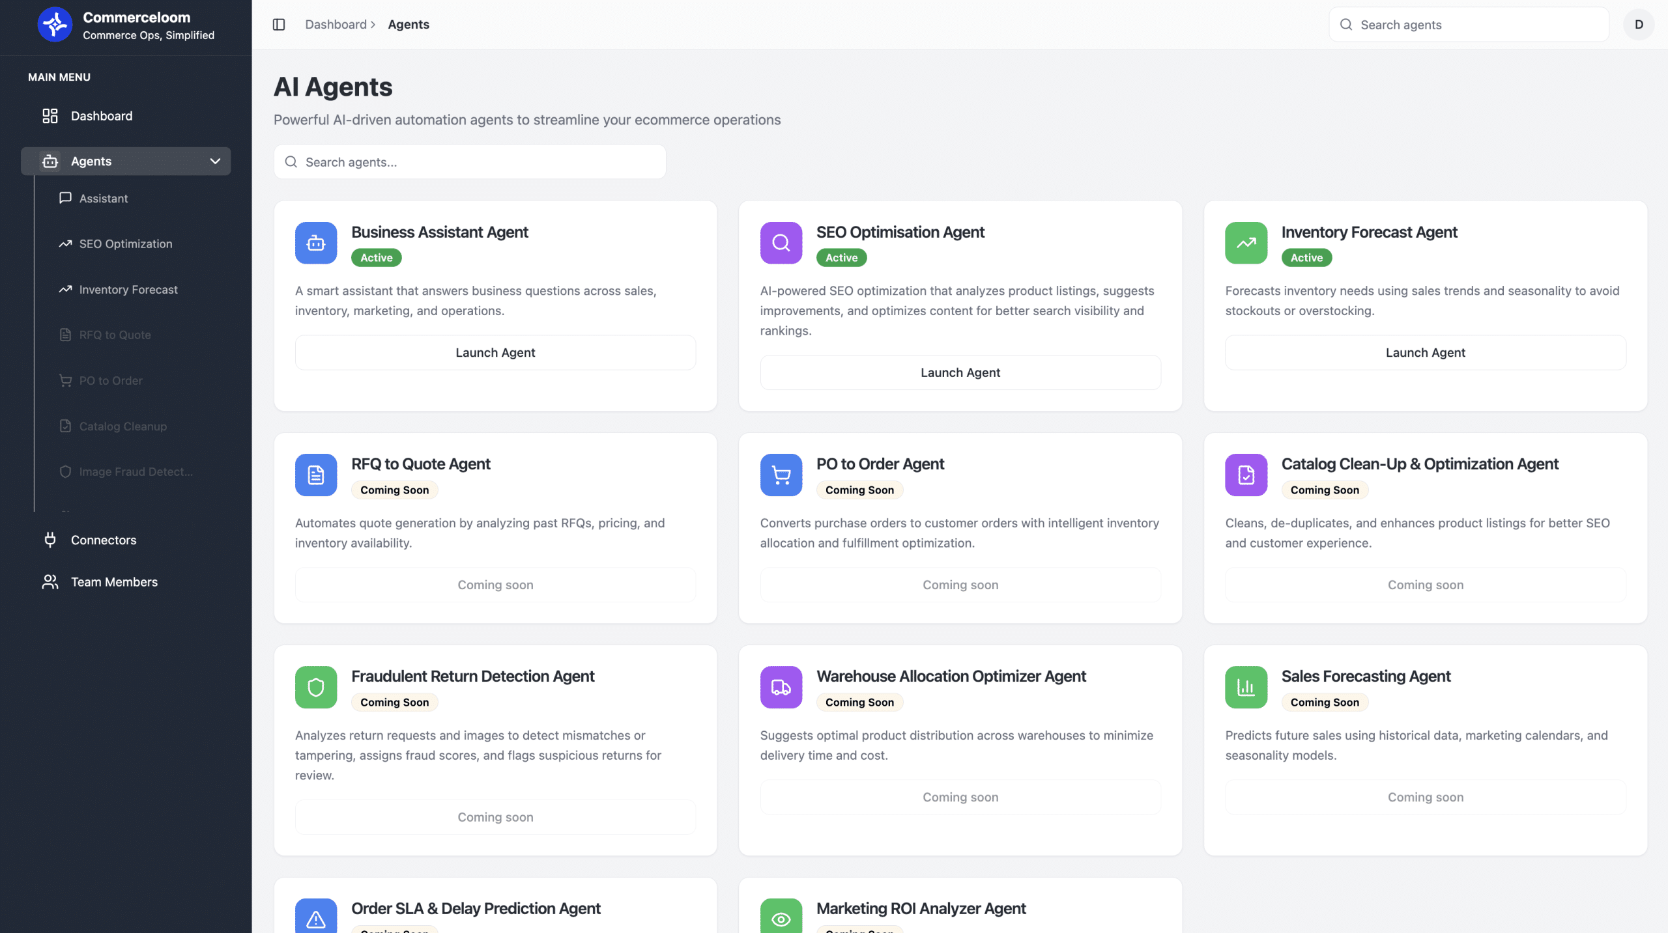This screenshot has width=1668, height=933.
Task: Select SEO Optimization submenu item
Action: [x=126, y=244]
